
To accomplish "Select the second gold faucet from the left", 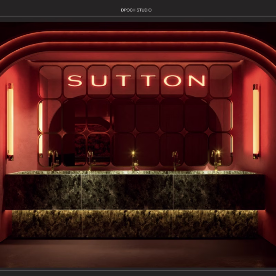I will click(x=90, y=160).
